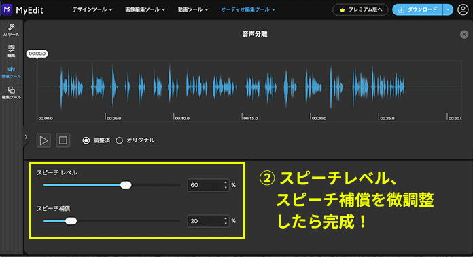Click the 00:00.0 playhead time marker
Screen dimensions: 473x257
pyautogui.click(x=37, y=54)
